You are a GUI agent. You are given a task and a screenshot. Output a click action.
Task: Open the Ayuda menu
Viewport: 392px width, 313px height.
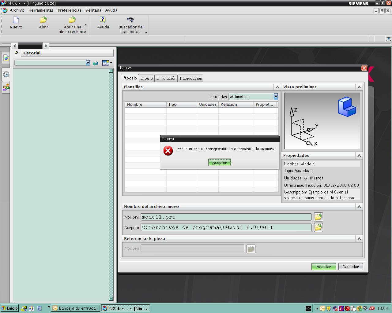[111, 10]
